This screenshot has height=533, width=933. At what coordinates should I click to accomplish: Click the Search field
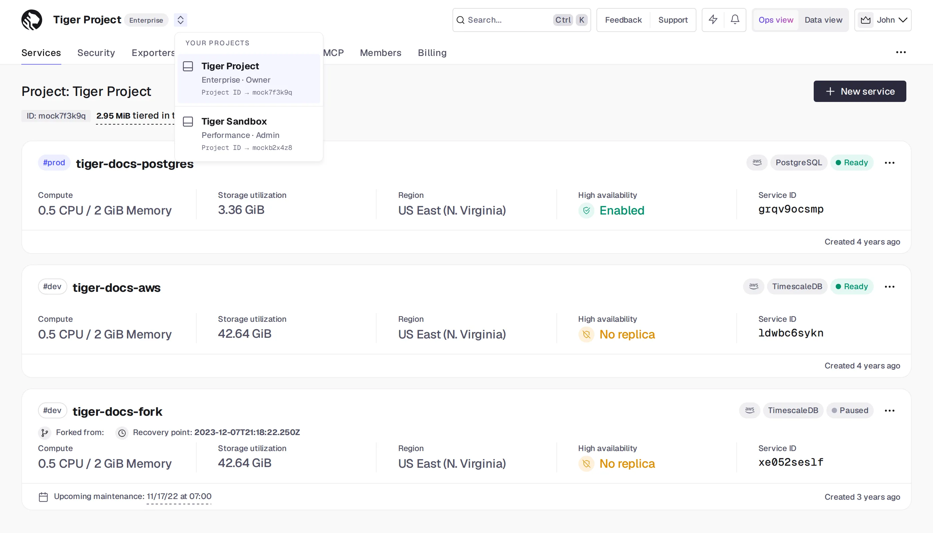point(521,20)
